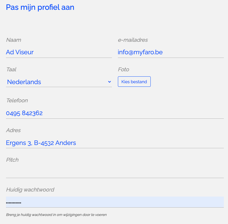The height and width of the screenshot is (224, 228).
Task: Click the empty Pitch input field
Action: tap(115, 172)
